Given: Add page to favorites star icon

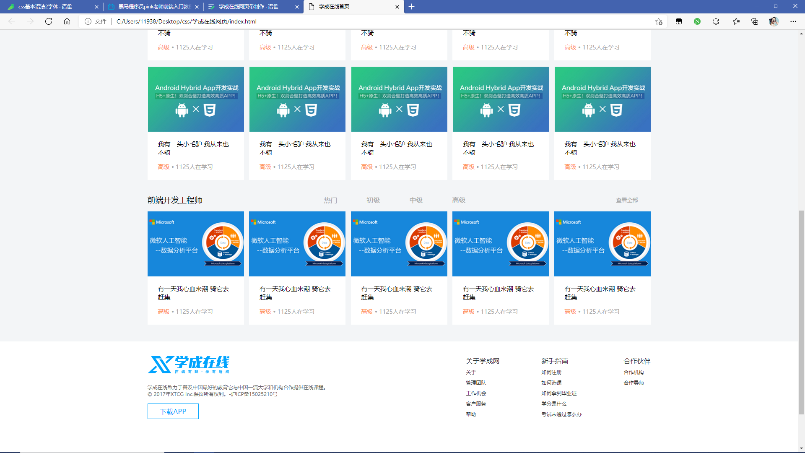Looking at the screenshot, I should click(659, 21).
